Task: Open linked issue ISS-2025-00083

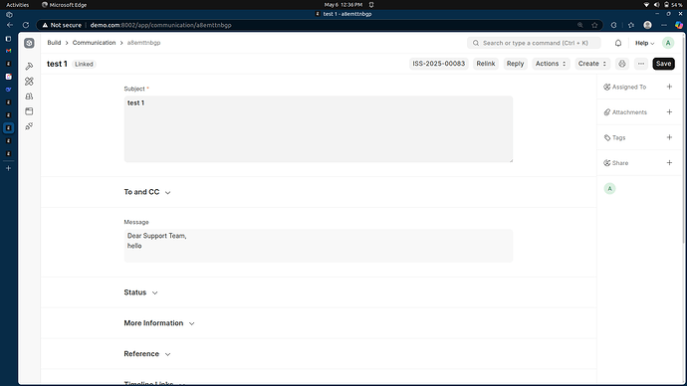Action: 438,64
